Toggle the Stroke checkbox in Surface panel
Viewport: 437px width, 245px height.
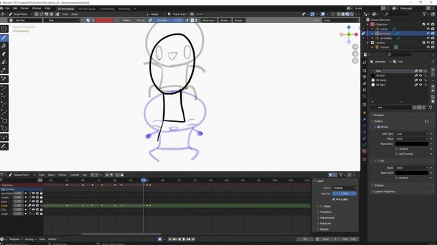pos(378,127)
